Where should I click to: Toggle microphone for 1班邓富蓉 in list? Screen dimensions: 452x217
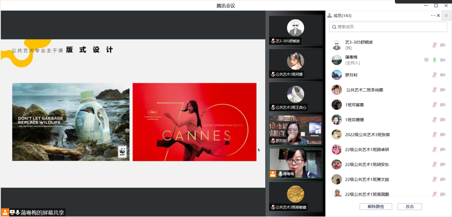click(x=435, y=105)
